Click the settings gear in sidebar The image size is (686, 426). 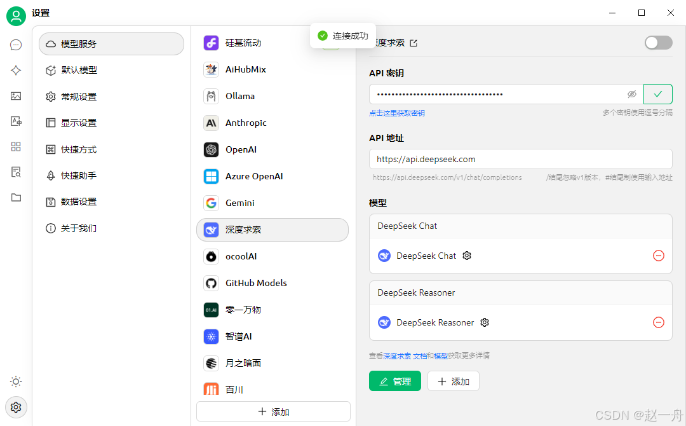pyautogui.click(x=16, y=407)
